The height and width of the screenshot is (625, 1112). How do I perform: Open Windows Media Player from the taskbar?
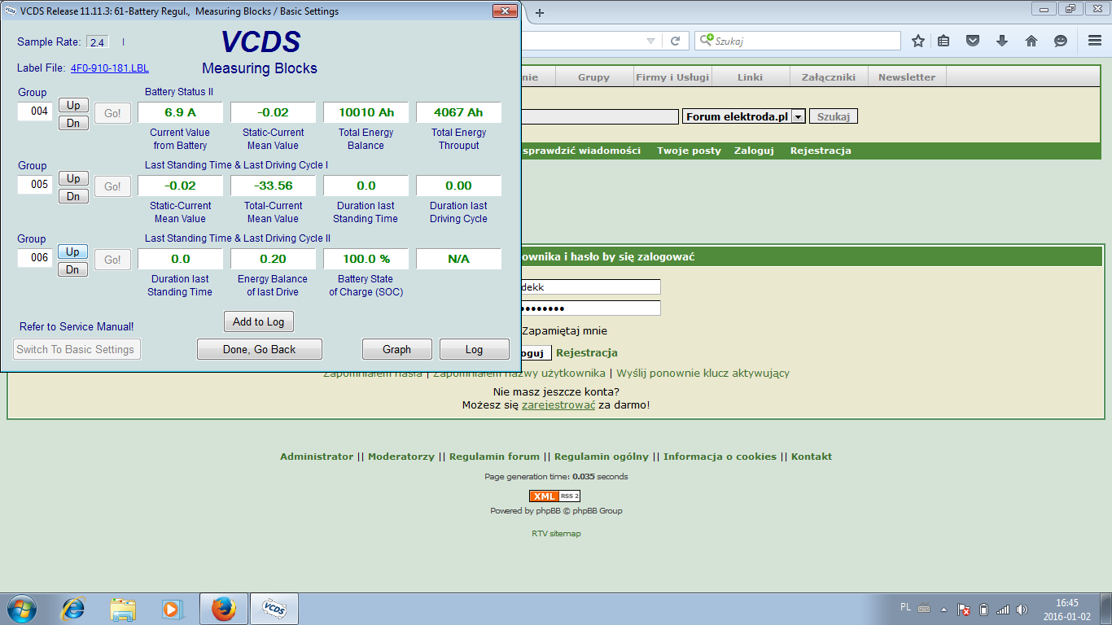point(172,609)
